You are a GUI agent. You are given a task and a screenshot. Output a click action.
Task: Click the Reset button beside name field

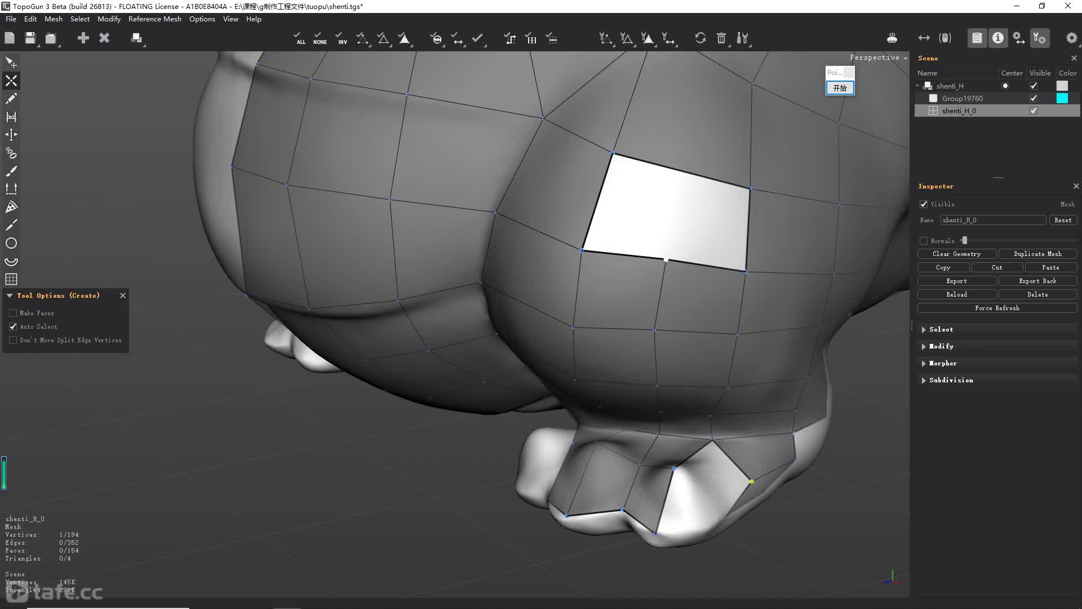(x=1063, y=220)
